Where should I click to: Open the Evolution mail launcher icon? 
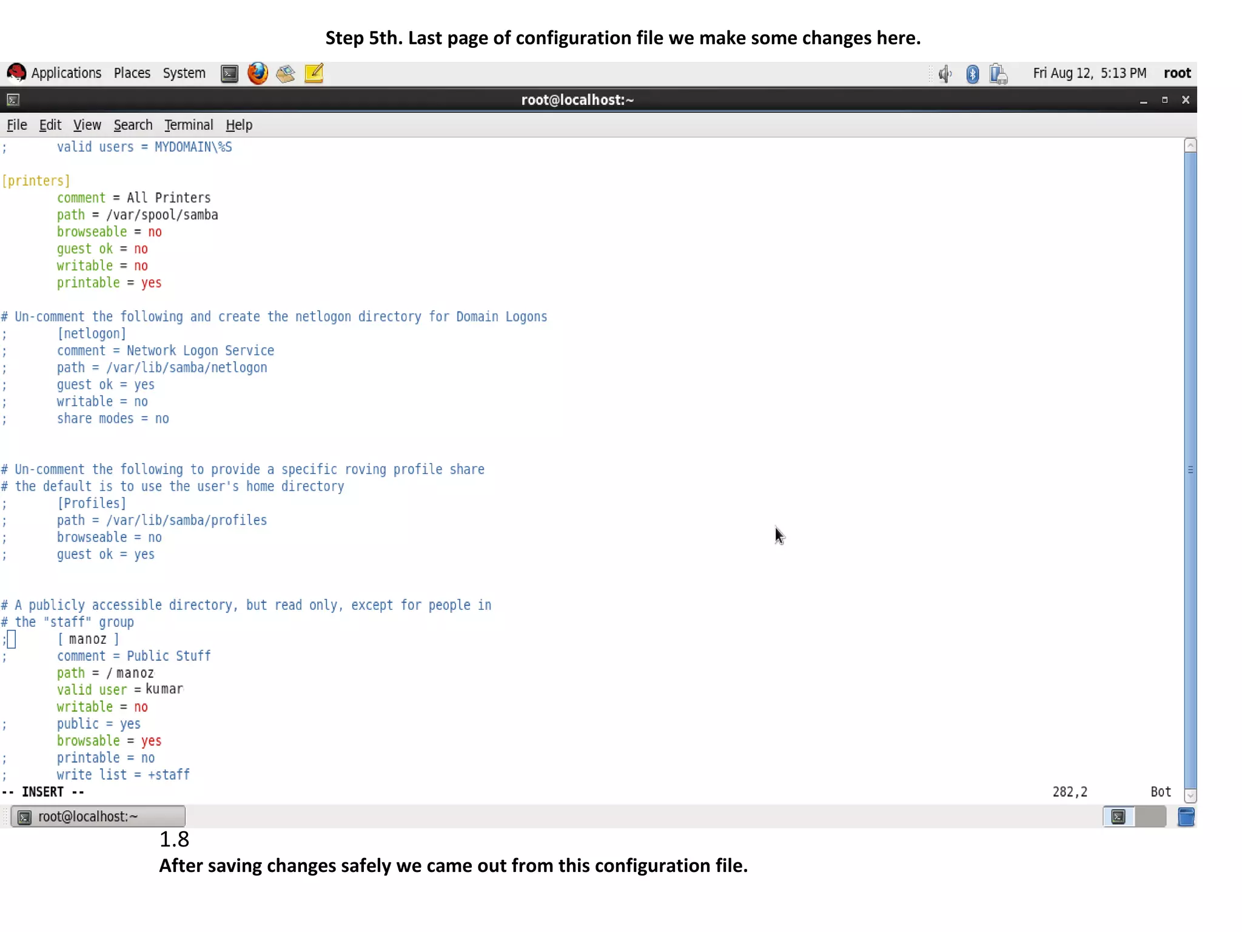pos(286,74)
